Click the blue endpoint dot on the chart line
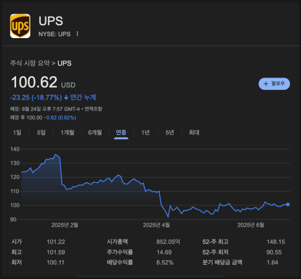The image size is (301, 279). [288, 204]
